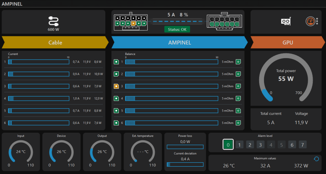The height and width of the screenshot is (174, 326).
Task: Select the AMPINEL section header
Action: (179, 43)
